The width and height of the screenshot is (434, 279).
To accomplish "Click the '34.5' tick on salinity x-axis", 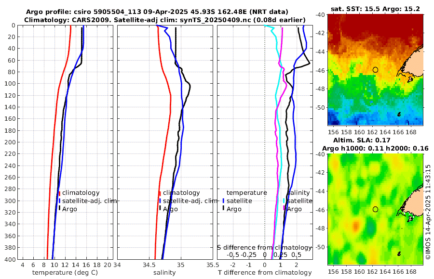I will (x=149, y=265).
